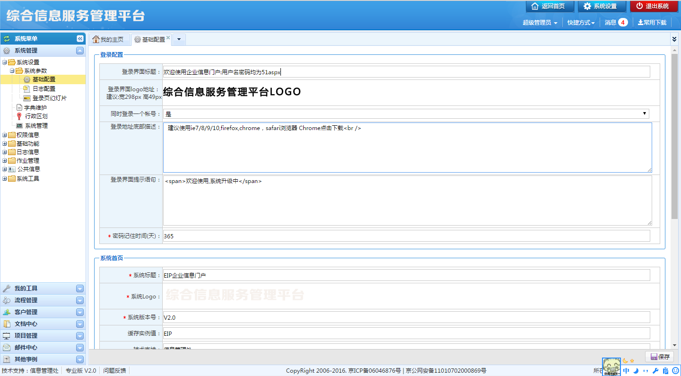Expand the 权限信息 tree node
The image size is (681, 376).
click(x=5, y=135)
